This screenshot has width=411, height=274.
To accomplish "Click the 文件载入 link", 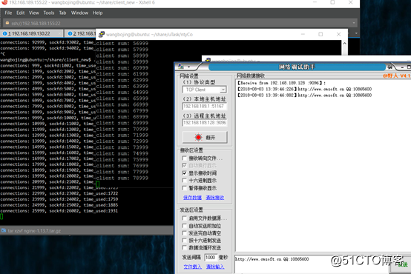I will (x=193, y=267).
